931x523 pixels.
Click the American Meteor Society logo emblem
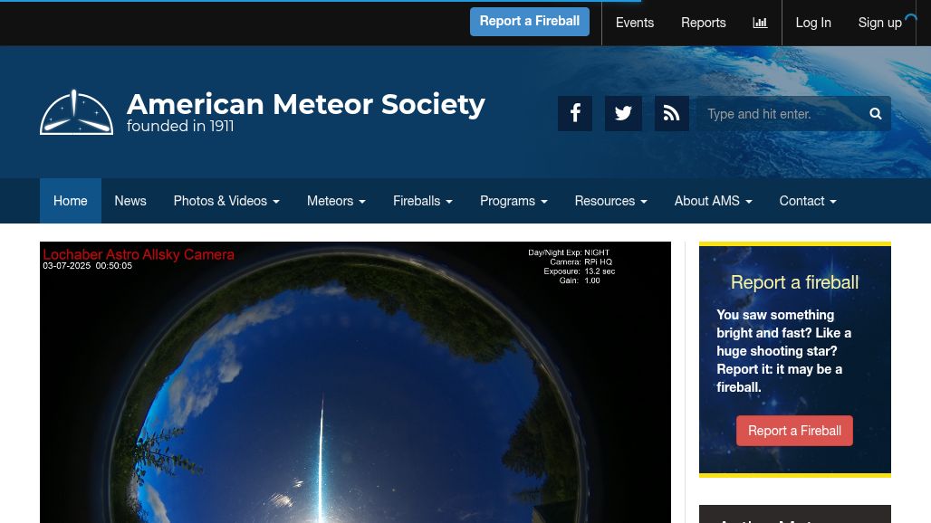(x=77, y=112)
